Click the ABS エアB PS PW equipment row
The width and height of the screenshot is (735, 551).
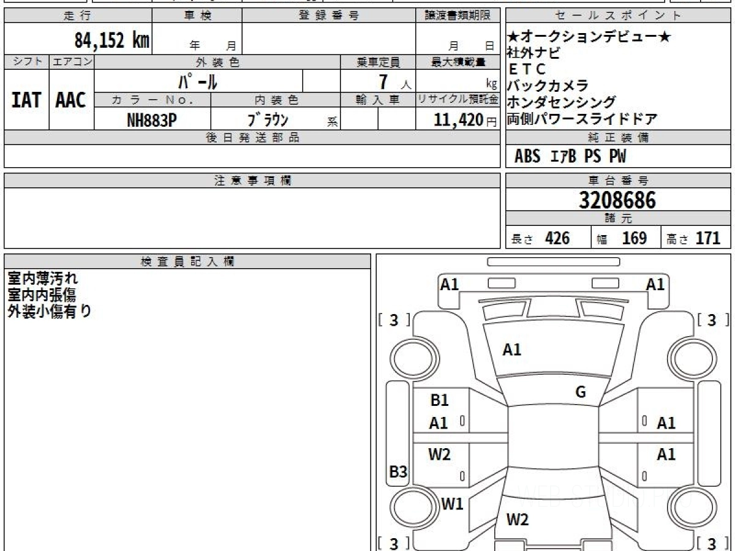click(x=570, y=157)
